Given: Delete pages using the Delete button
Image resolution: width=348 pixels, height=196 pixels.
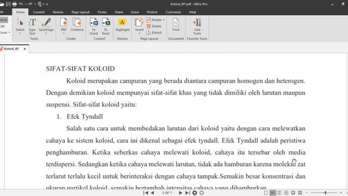Looking at the screenshot, I should [x=154, y=26].
